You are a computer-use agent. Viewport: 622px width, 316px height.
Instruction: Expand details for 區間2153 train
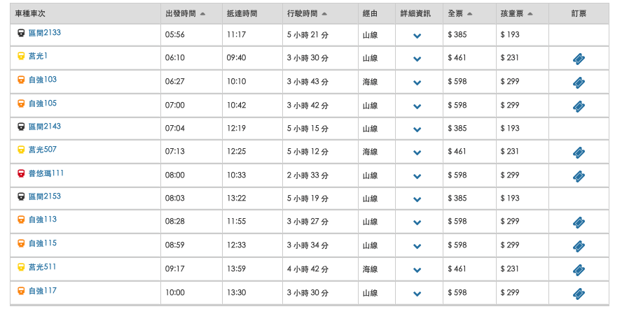417,200
